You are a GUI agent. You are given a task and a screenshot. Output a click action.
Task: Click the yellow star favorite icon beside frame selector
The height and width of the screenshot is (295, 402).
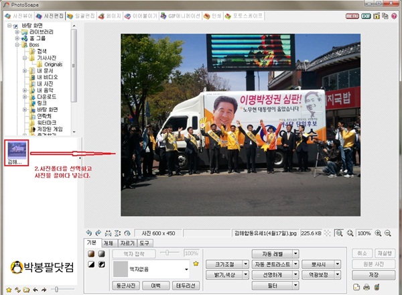pos(196,265)
